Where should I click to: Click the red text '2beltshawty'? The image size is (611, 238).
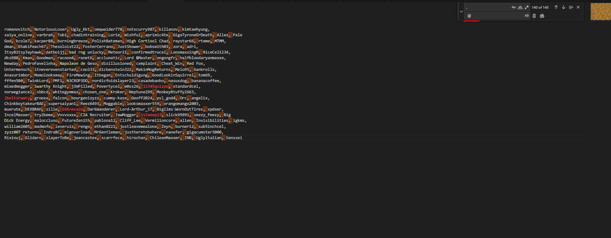click(x=17, y=98)
